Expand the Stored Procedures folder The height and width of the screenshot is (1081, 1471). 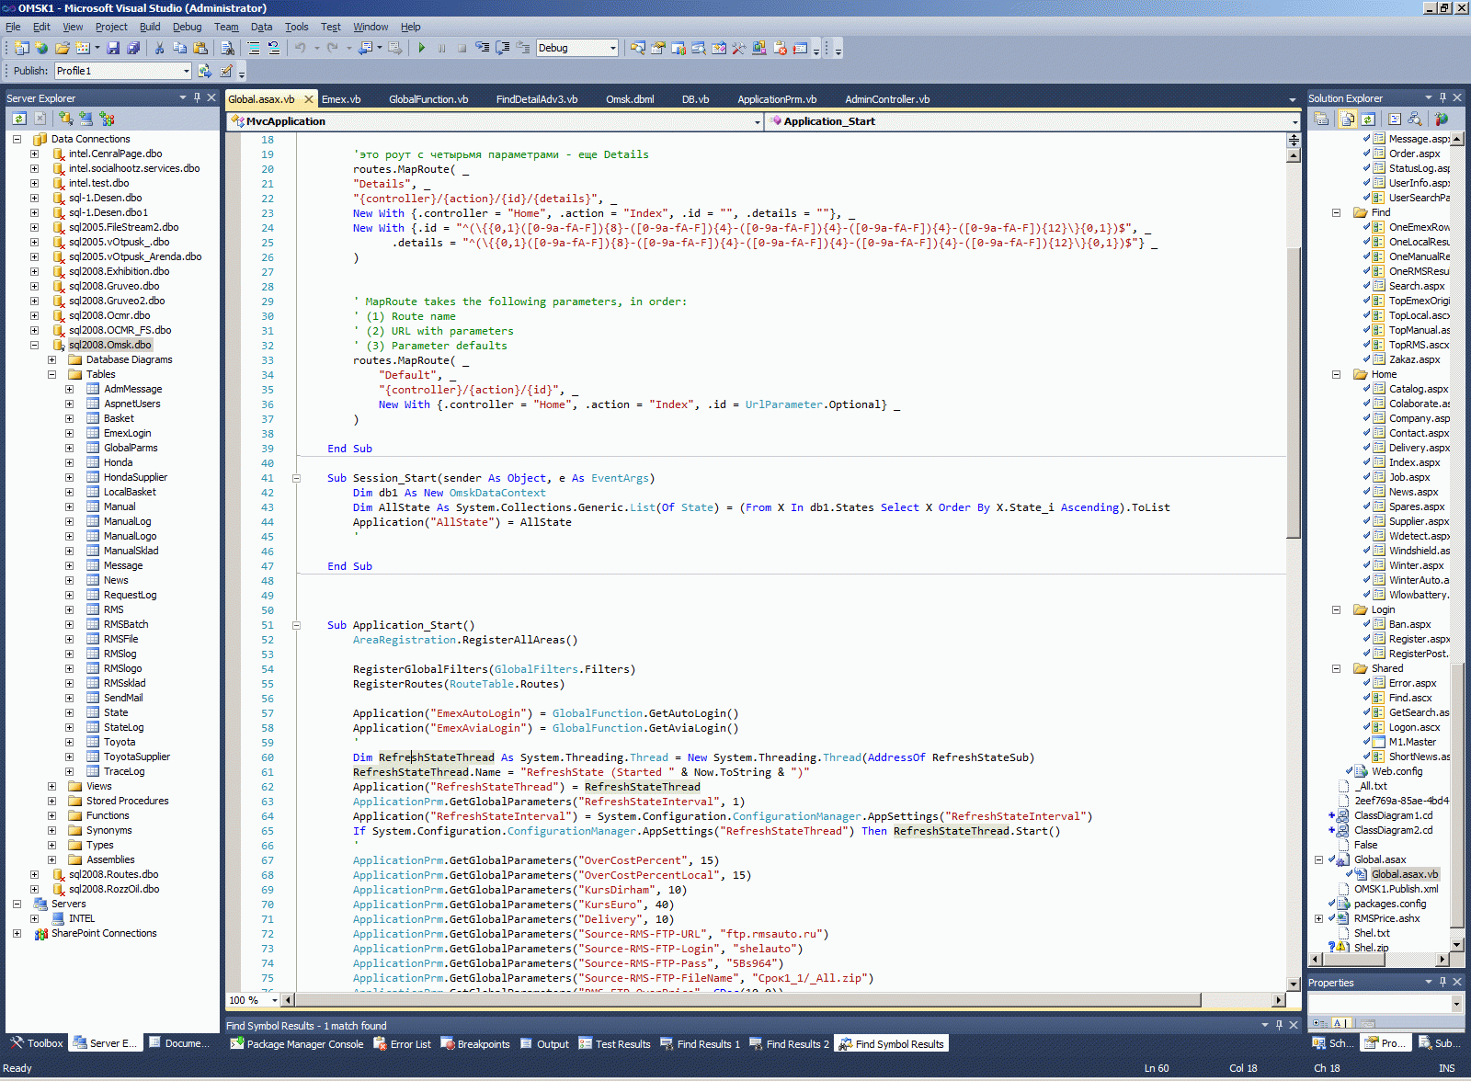(x=52, y=801)
